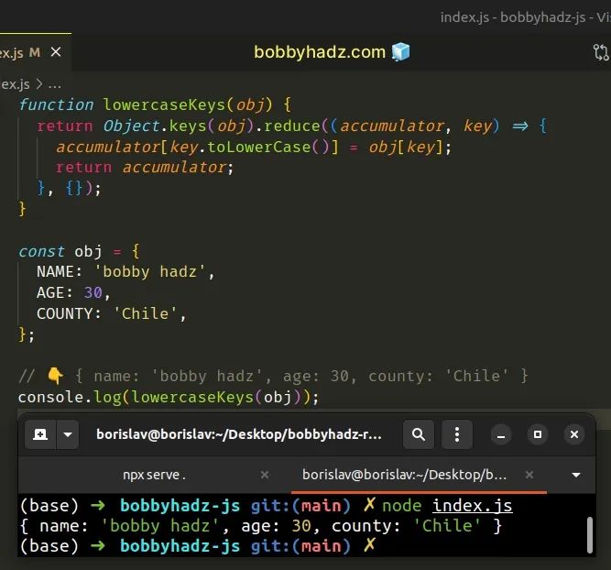Viewport: 611px width, 570px height.
Task: Open the terminal three-dot menu
Action: coord(457,434)
